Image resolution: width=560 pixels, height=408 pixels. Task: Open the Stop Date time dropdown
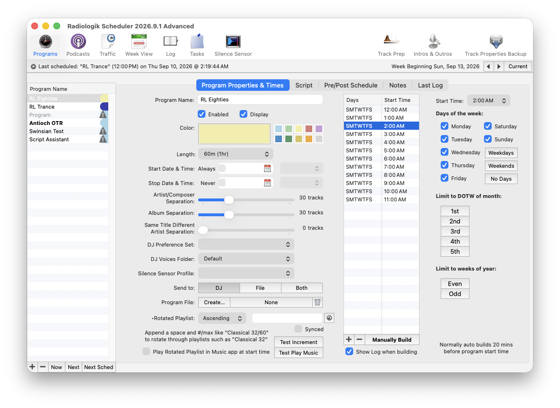(x=302, y=183)
